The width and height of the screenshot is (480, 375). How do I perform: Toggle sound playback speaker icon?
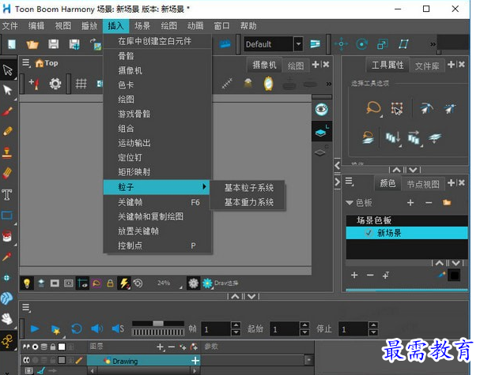97,329
